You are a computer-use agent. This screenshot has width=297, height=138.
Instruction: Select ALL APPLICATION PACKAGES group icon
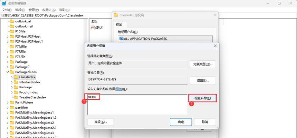(122, 39)
